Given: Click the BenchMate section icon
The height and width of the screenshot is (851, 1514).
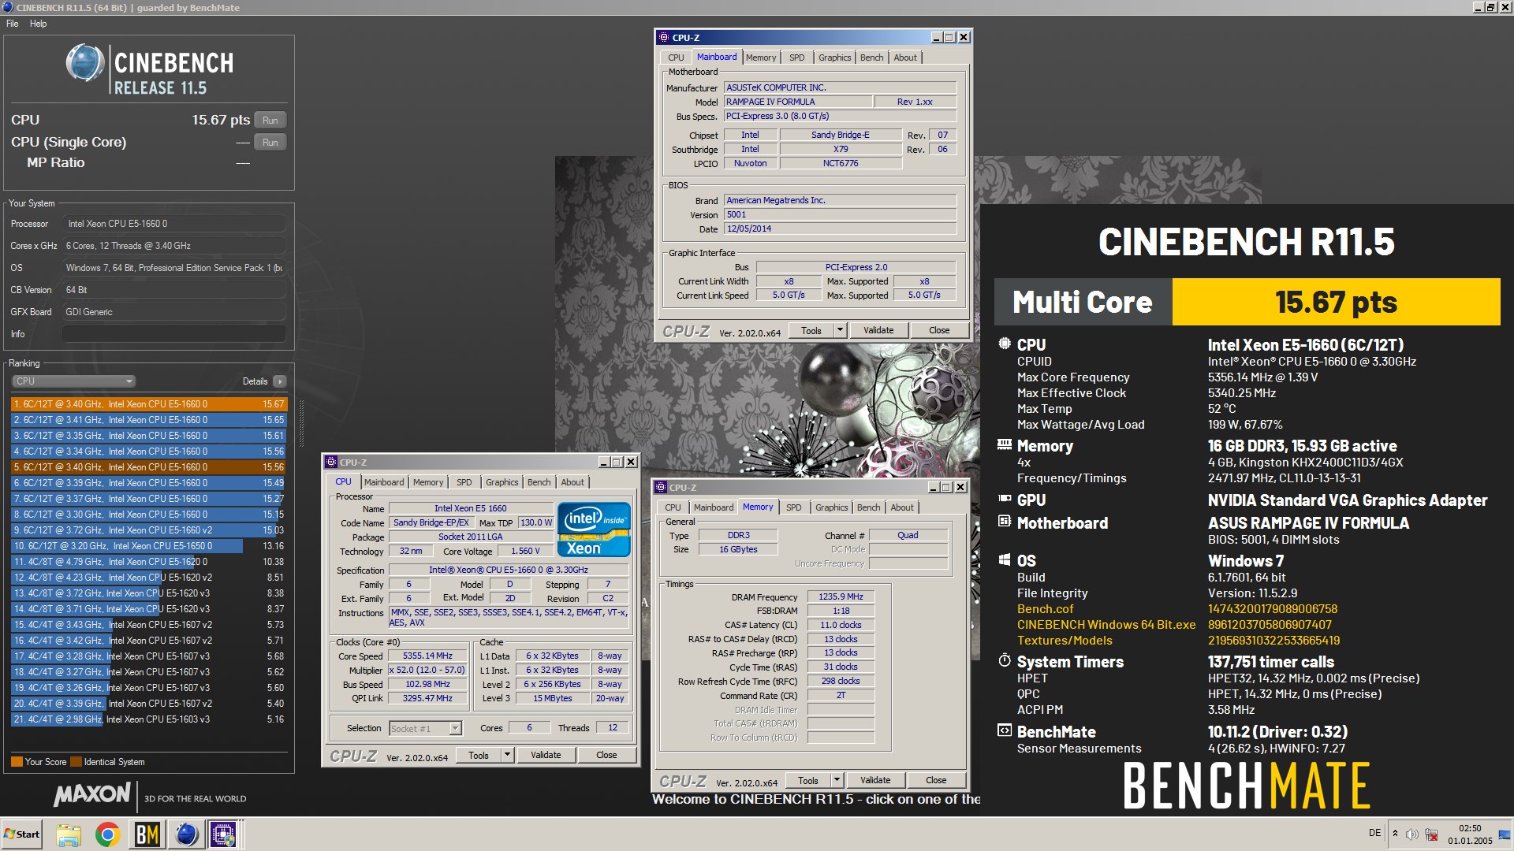Looking at the screenshot, I should 1005,730.
